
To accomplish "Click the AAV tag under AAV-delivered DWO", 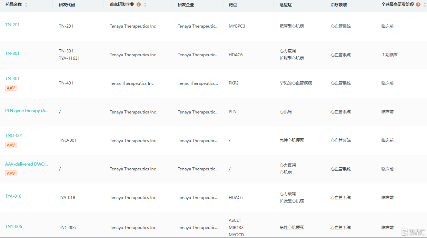I will 11,173.
